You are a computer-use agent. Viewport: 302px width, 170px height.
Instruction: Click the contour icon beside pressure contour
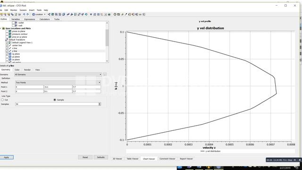(10, 34)
